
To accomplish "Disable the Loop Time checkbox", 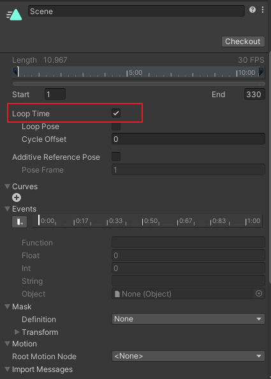I will (x=116, y=113).
